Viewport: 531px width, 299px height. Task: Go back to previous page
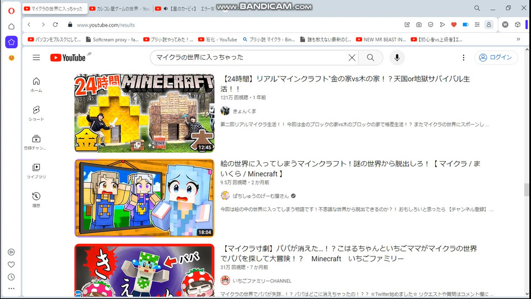pos(29,25)
